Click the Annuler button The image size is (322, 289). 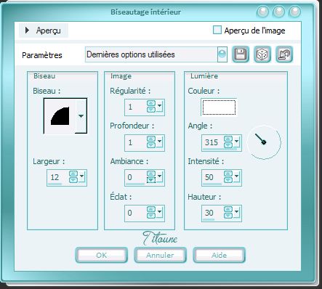click(160, 255)
